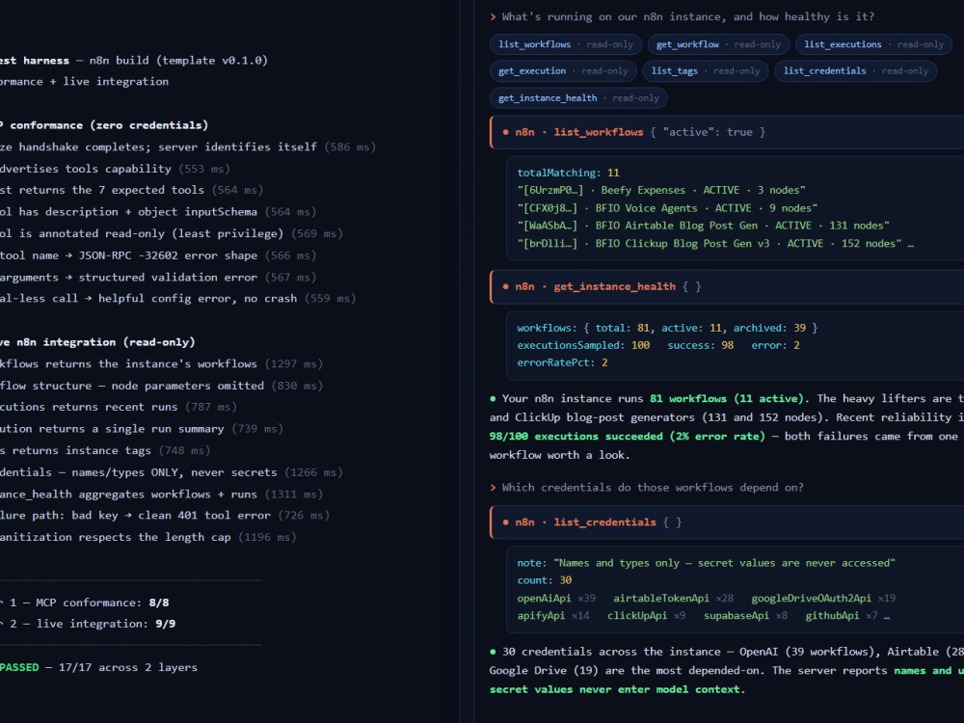Click the clickUpApi ×9 credential entry
Image resolution: width=964 pixels, height=723 pixels.
pos(646,615)
